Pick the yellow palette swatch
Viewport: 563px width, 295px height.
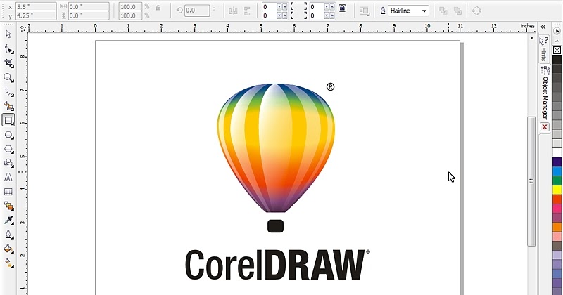pyautogui.click(x=557, y=190)
